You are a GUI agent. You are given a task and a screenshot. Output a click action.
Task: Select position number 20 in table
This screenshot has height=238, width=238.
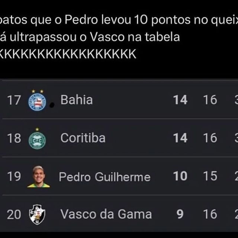pos(14,214)
